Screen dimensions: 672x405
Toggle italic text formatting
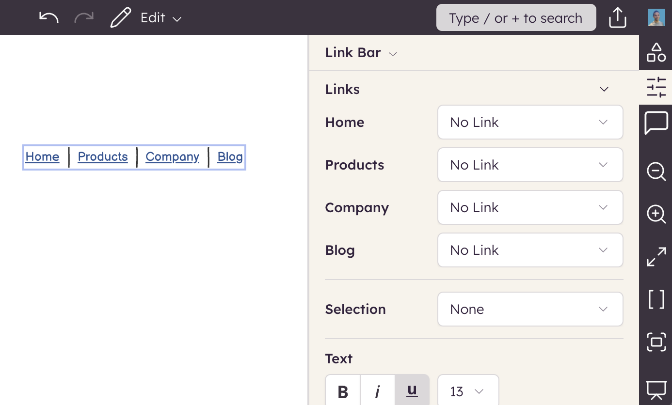pos(377,391)
